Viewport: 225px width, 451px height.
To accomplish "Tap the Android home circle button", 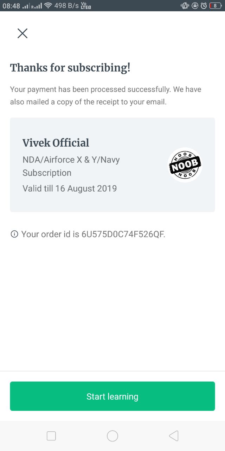I will tap(112, 436).
